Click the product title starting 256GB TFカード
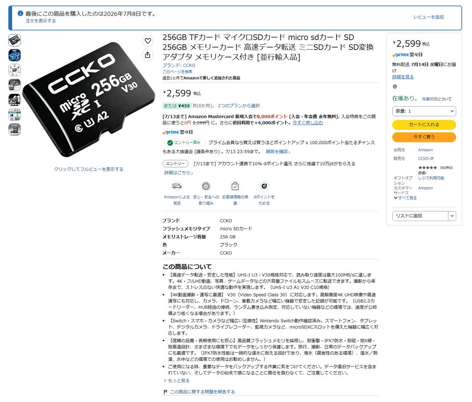The height and width of the screenshot is (402, 472). (x=268, y=47)
